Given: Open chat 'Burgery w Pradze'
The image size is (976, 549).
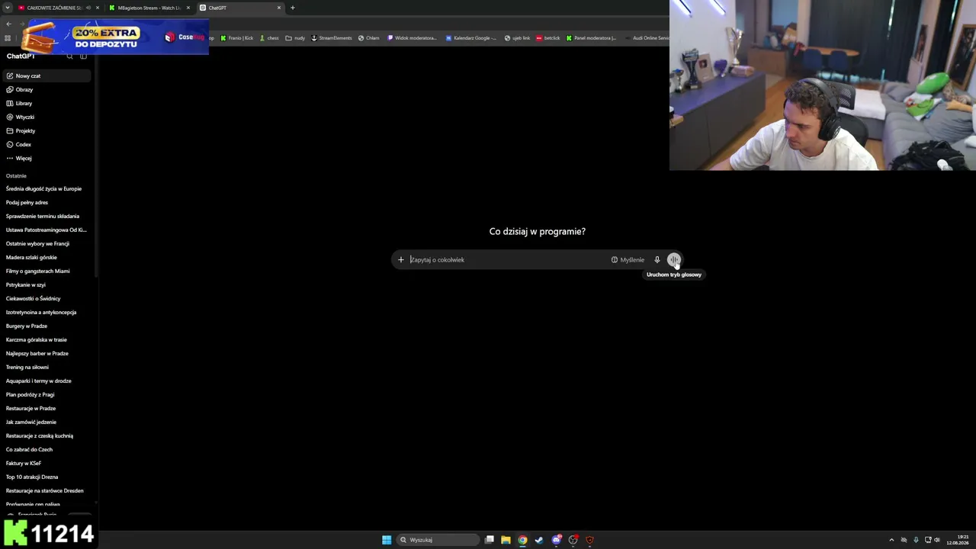Looking at the screenshot, I should 47,326.
